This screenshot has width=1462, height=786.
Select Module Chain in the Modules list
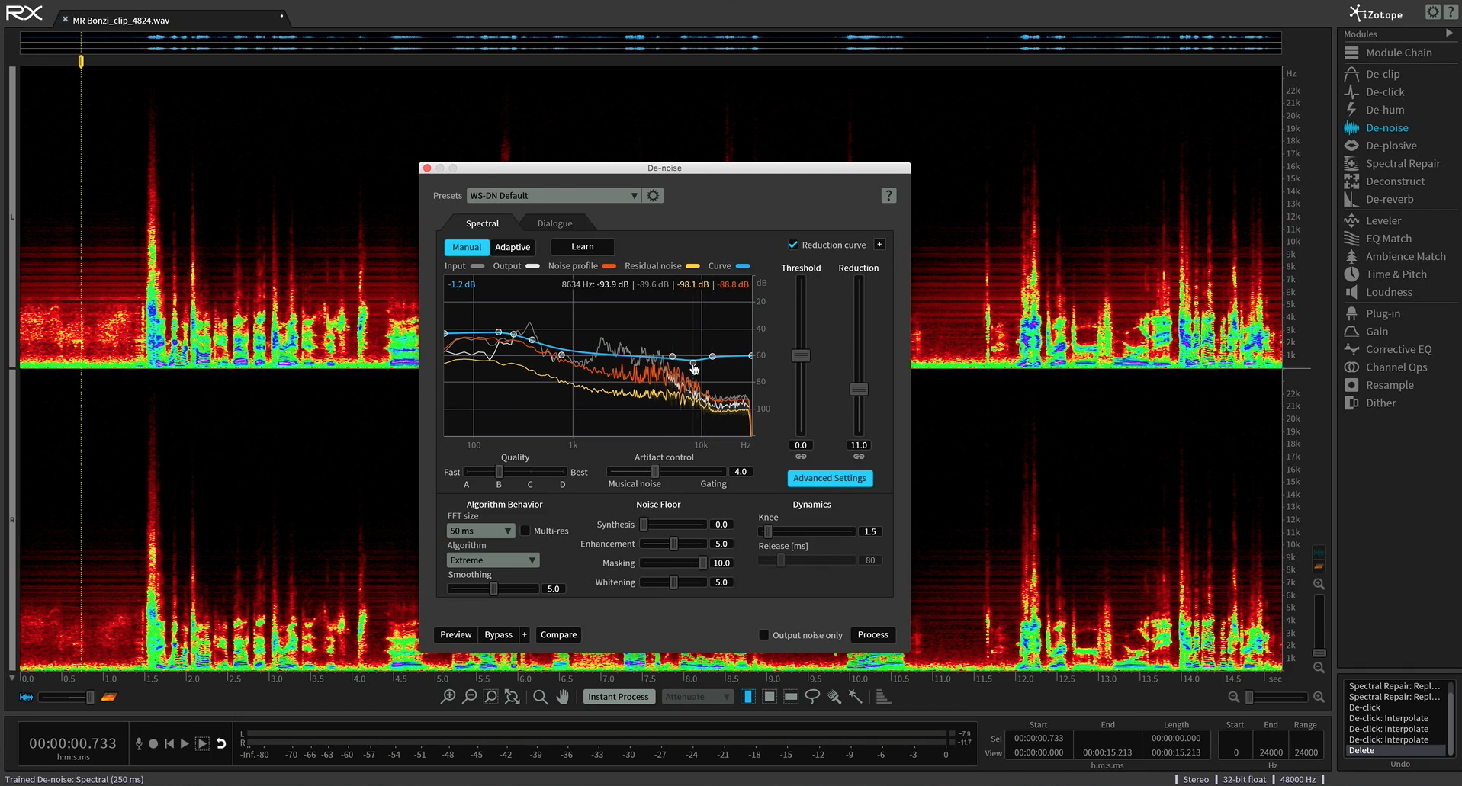(1398, 53)
